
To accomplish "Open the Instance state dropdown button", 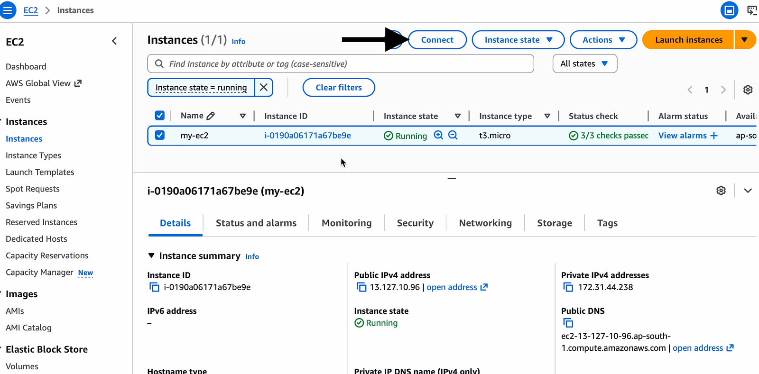I will [518, 40].
